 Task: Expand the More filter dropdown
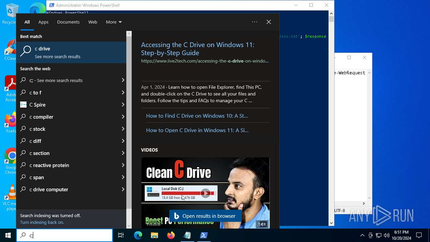tap(114, 22)
